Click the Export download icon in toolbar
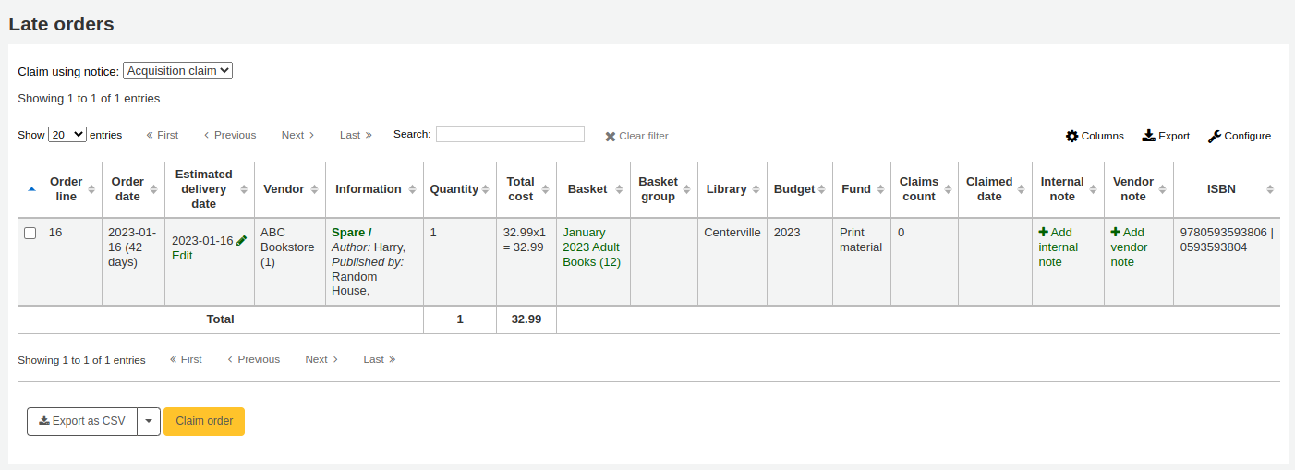The image size is (1295, 470). [x=1148, y=136]
